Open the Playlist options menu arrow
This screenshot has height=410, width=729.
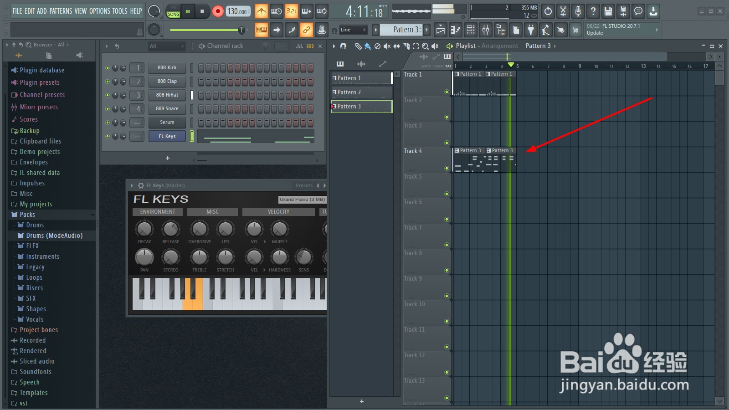coord(334,46)
